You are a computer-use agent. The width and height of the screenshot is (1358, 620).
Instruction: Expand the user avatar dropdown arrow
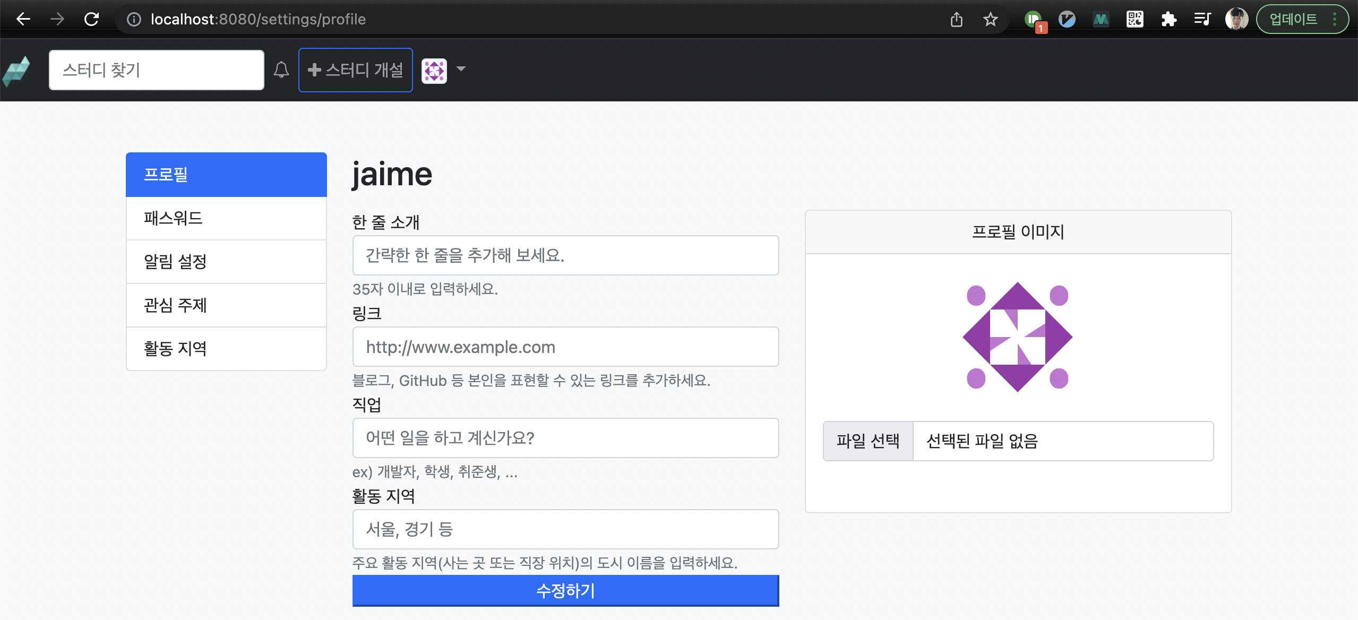(x=461, y=69)
